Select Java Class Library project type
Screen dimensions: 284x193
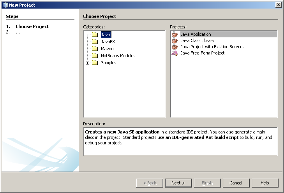(197, 40)
